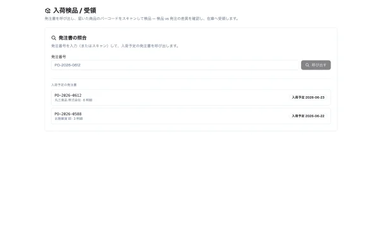382x239 pixels.
Task: Click the supplier line under PO-2026-0588
Action: coord(69,119)
